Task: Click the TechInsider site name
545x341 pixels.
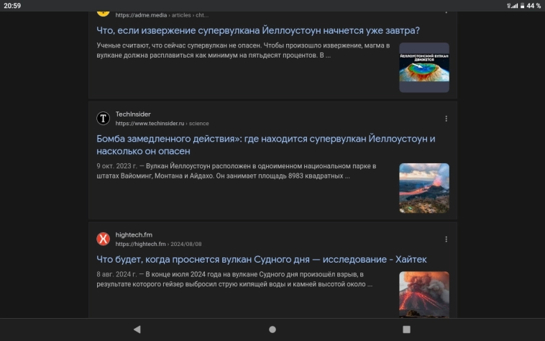Action: point(133,114)
